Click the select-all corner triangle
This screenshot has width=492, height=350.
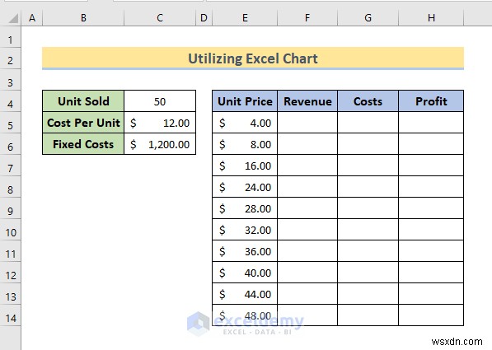coord(13,19)
